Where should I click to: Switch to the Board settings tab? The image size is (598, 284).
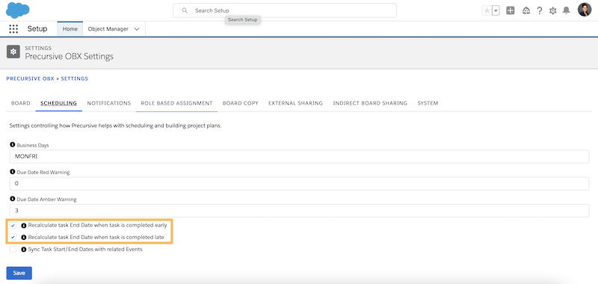coord(21,103)
